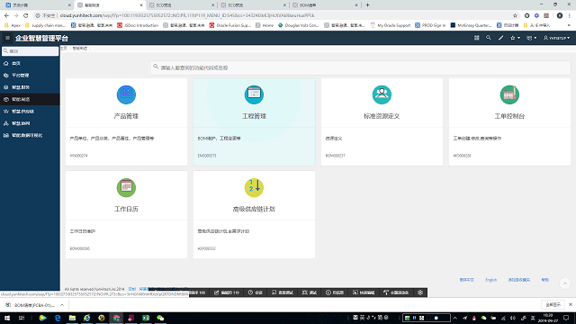The image size is (576, 324).
Task: Open the 工程管理 card icon
Action: tap(254, 94)
